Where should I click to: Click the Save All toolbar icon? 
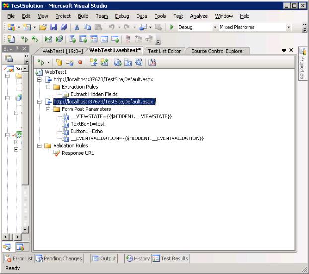tap(63, 27)
